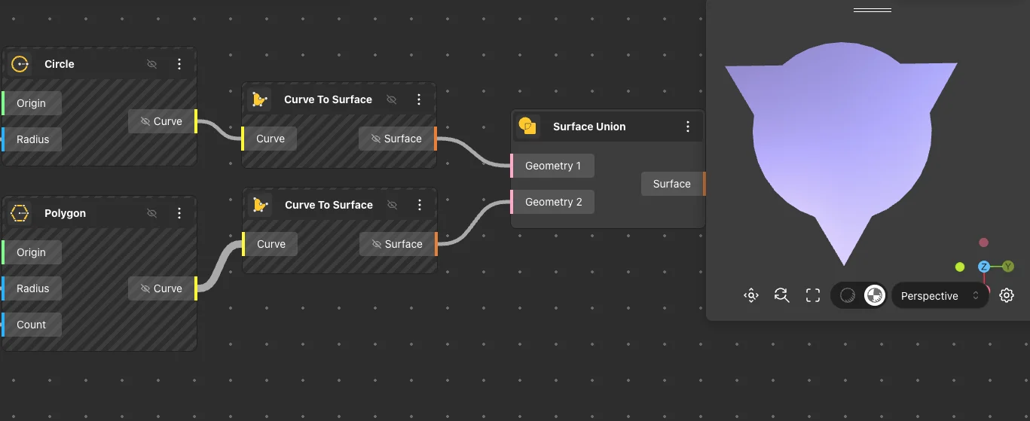Click the Polygon node hexagon icon
This screenshot has height=421, width=1030.
20,213
